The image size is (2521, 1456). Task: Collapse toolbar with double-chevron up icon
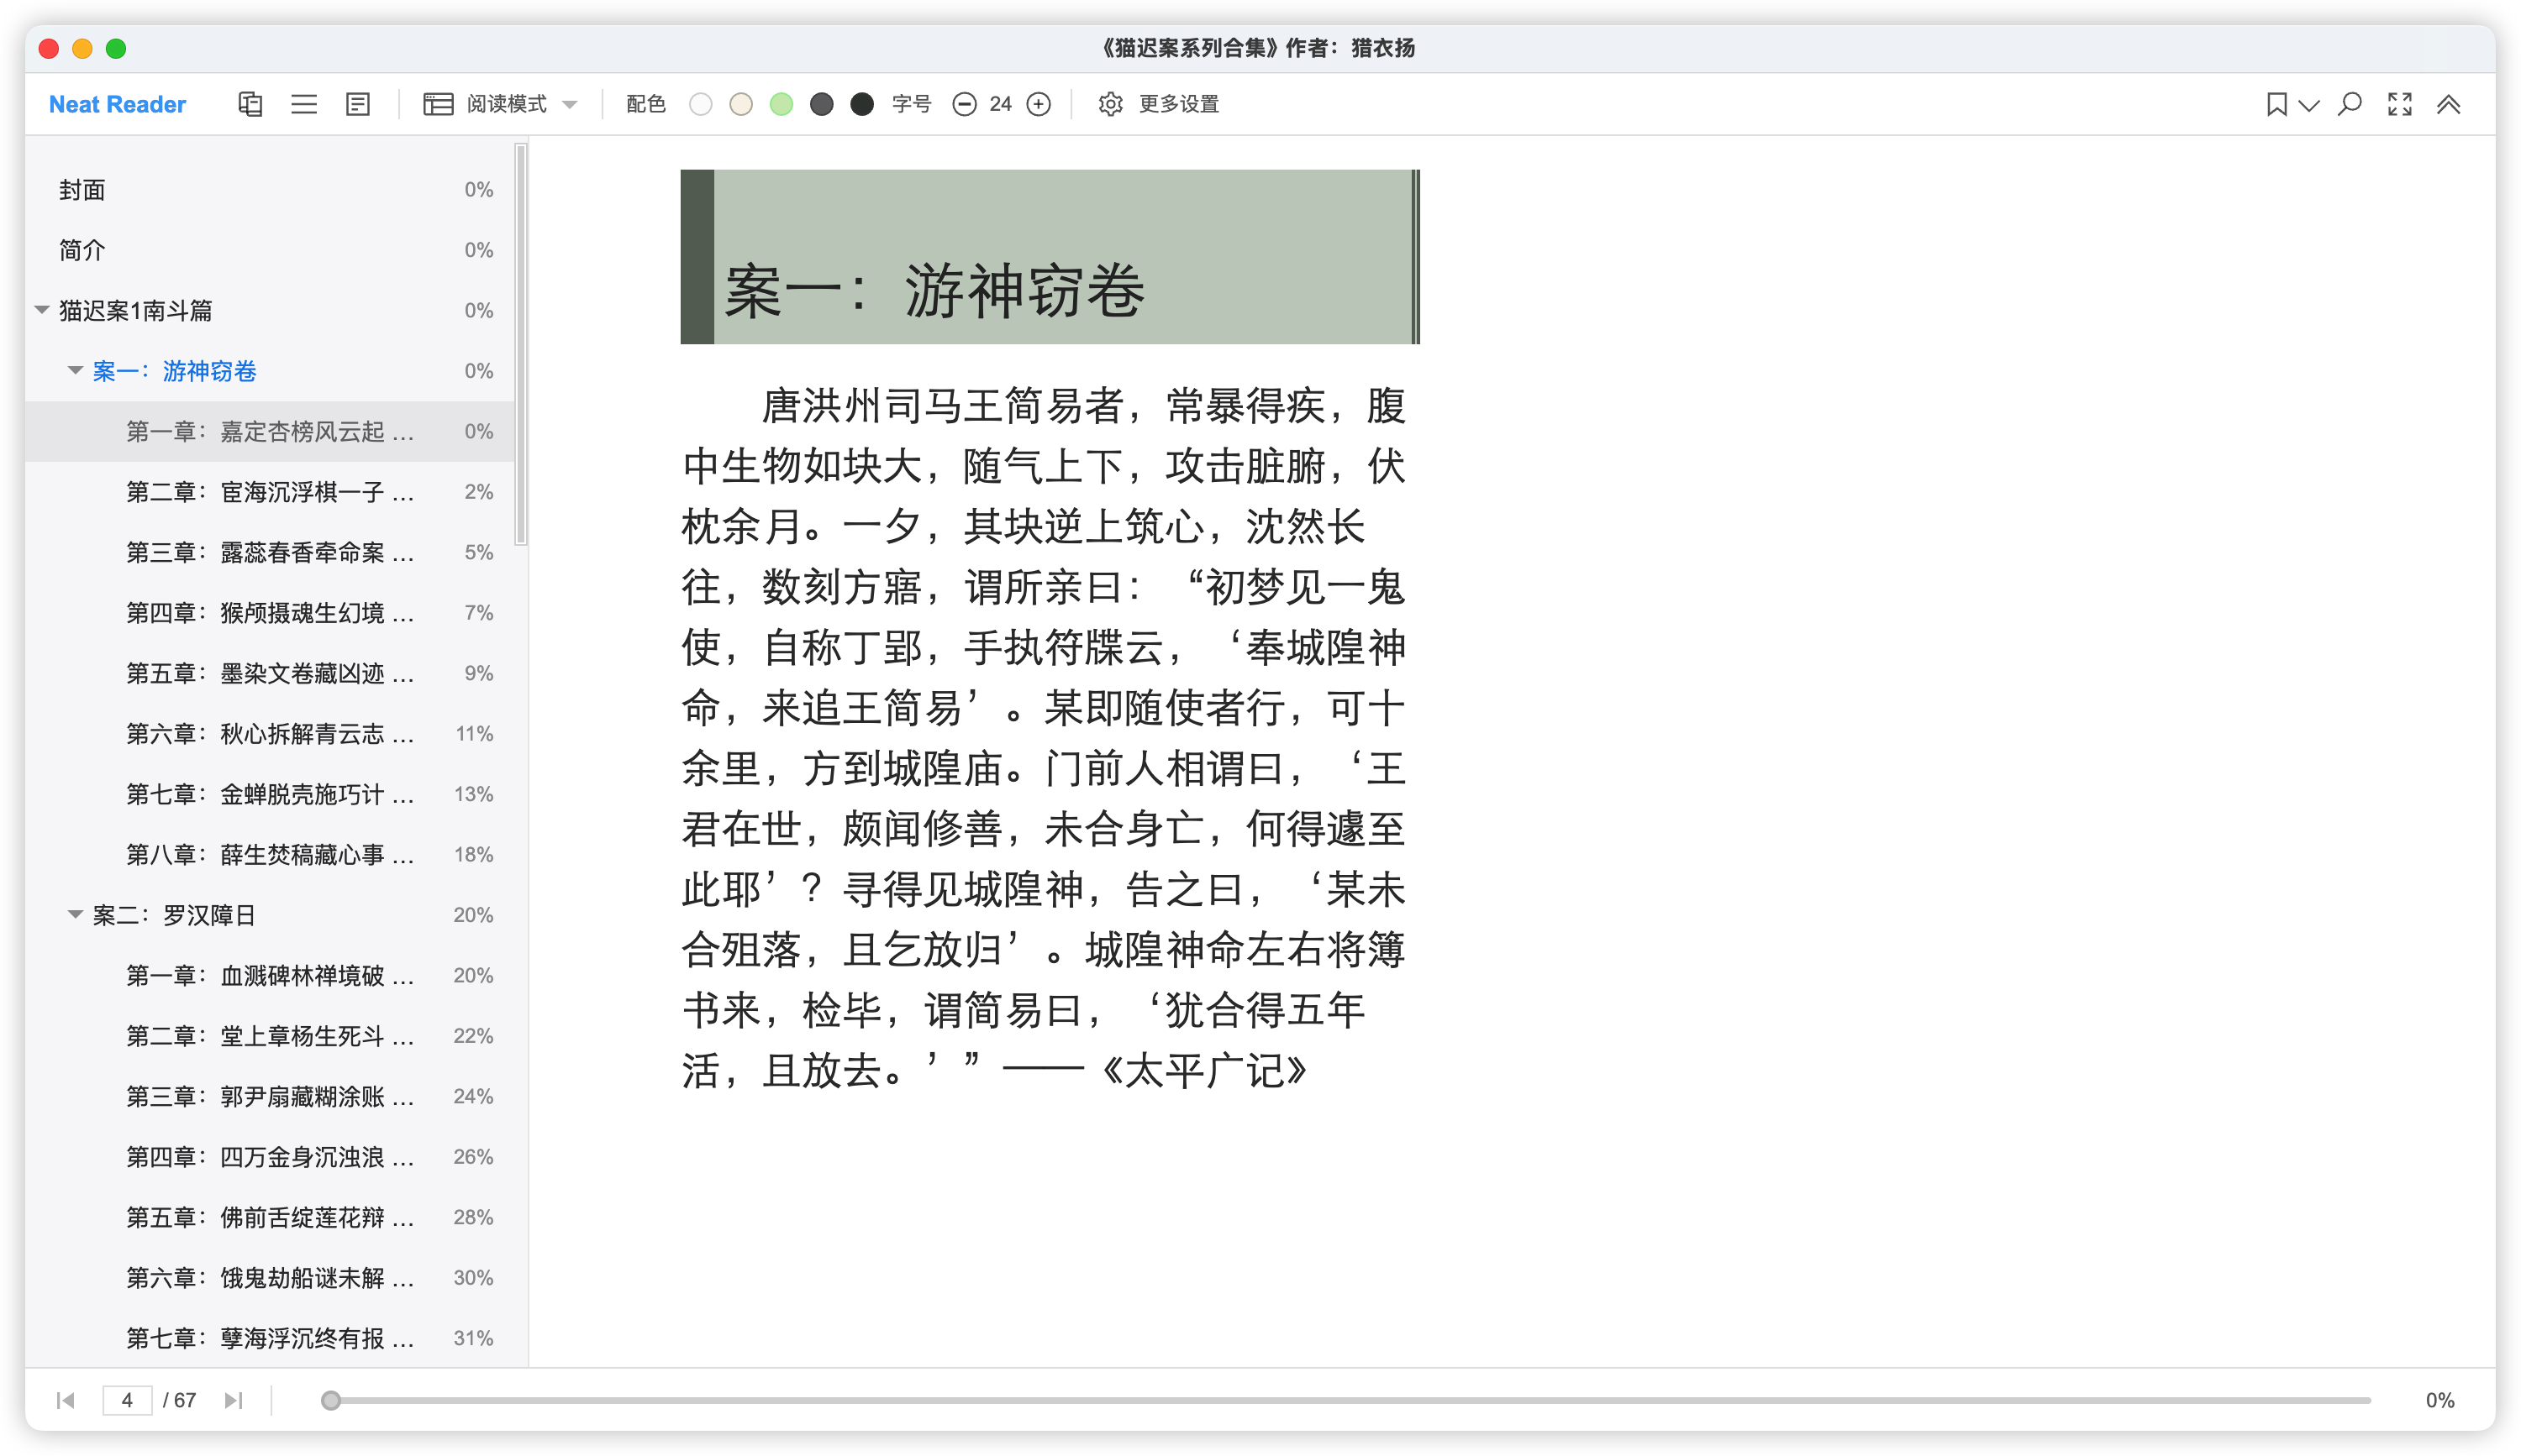[2448, 104]
